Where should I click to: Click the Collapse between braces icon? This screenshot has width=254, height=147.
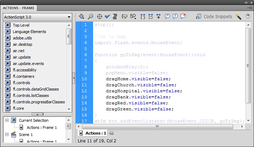coord(143,17)
